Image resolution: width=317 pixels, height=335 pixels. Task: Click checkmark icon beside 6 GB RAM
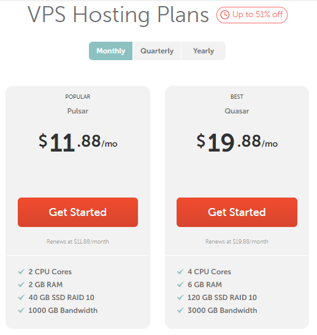(180, 284)
